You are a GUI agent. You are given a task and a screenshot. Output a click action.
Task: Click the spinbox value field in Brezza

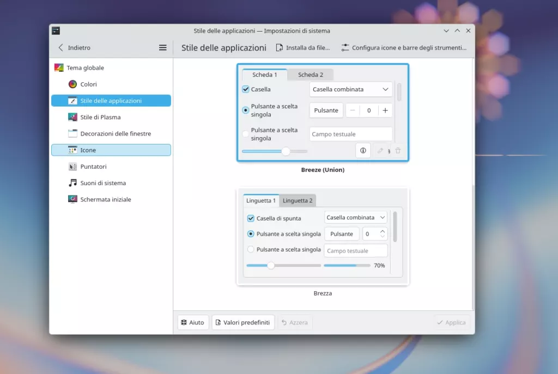click(x=370, y=234)
